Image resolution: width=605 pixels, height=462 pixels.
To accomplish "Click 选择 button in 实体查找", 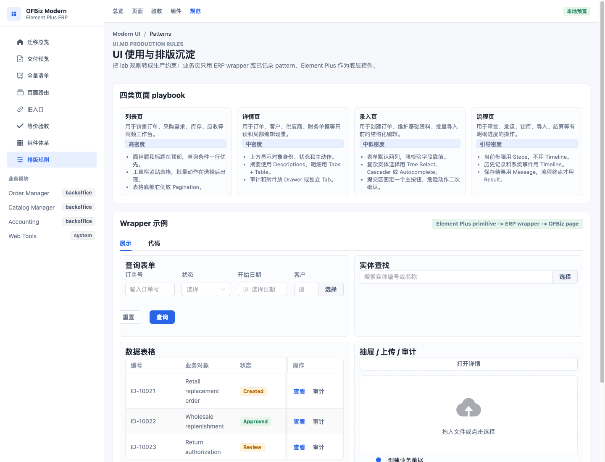I will point(565,277).
